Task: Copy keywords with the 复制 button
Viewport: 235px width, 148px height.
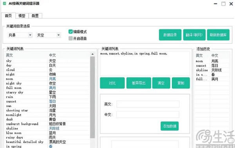Action: click(x=181, y=83)
